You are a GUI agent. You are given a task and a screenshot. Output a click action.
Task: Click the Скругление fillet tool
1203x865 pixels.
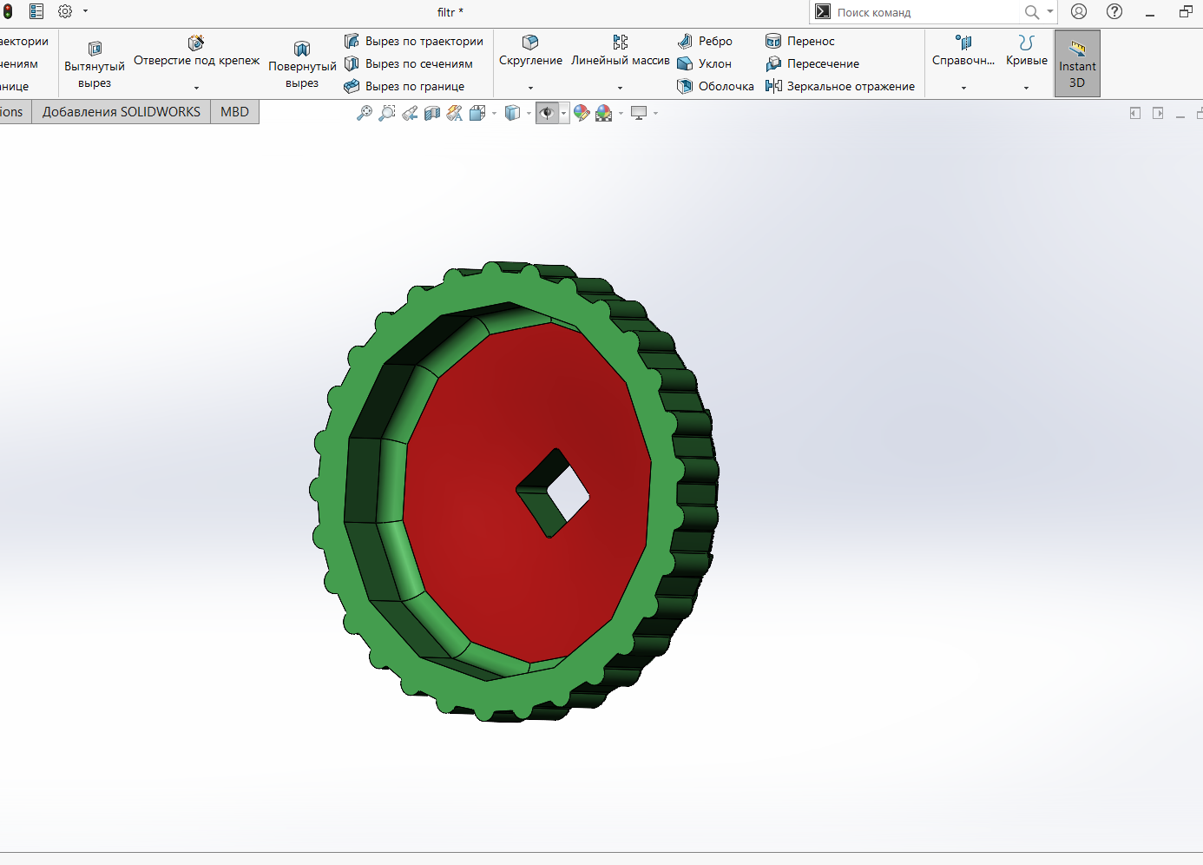(x=530, y=50)
